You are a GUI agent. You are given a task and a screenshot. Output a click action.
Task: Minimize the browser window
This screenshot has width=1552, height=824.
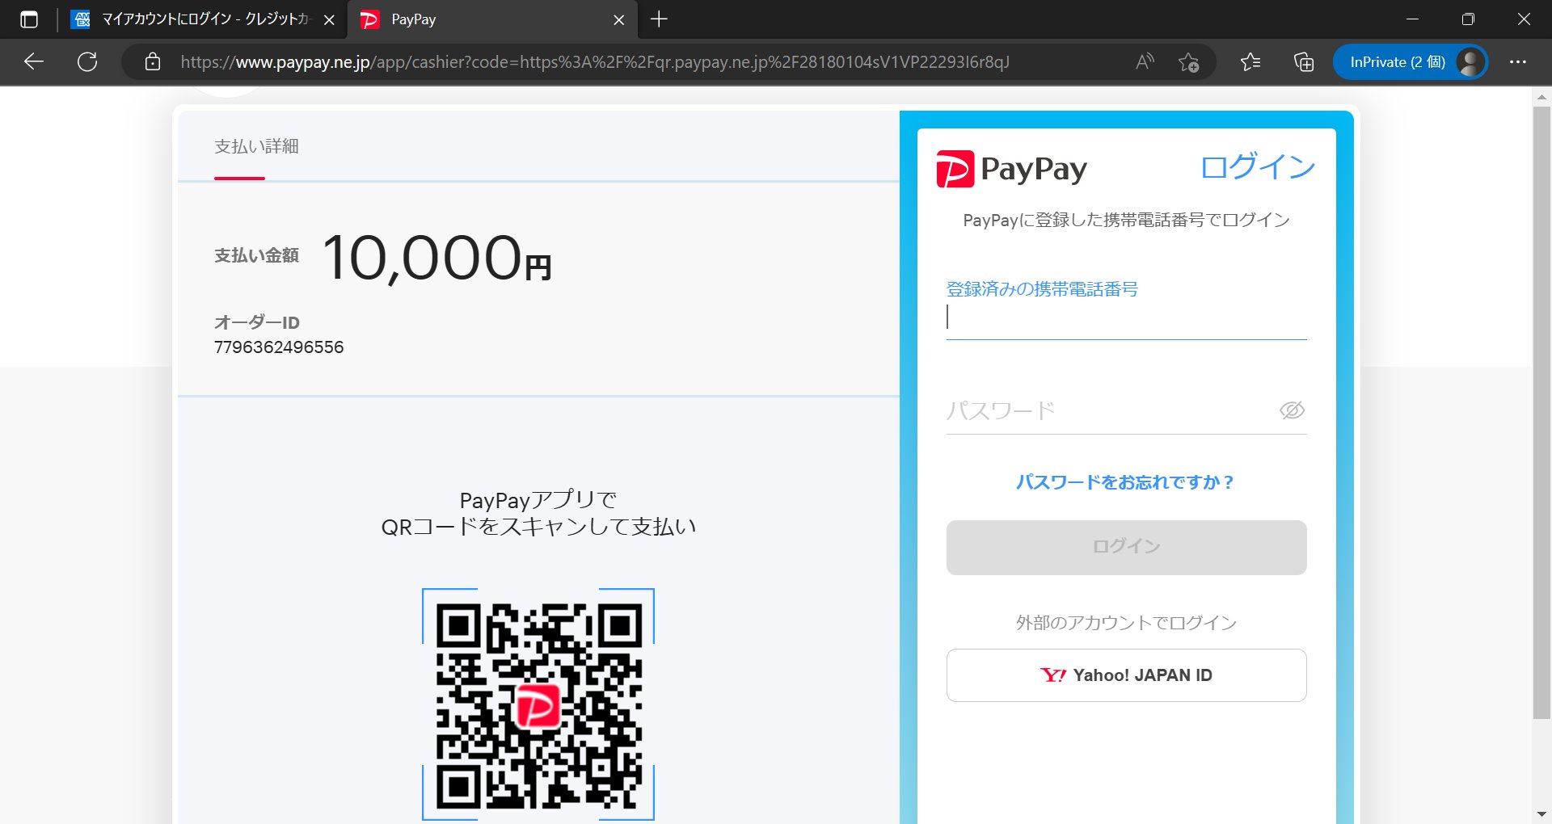pyautogui.click(x=1413, y=19)
